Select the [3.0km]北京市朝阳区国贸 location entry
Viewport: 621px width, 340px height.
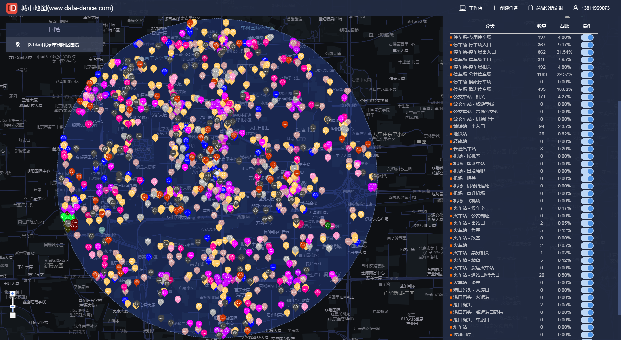pyautogui.click(x=55, y=45)
